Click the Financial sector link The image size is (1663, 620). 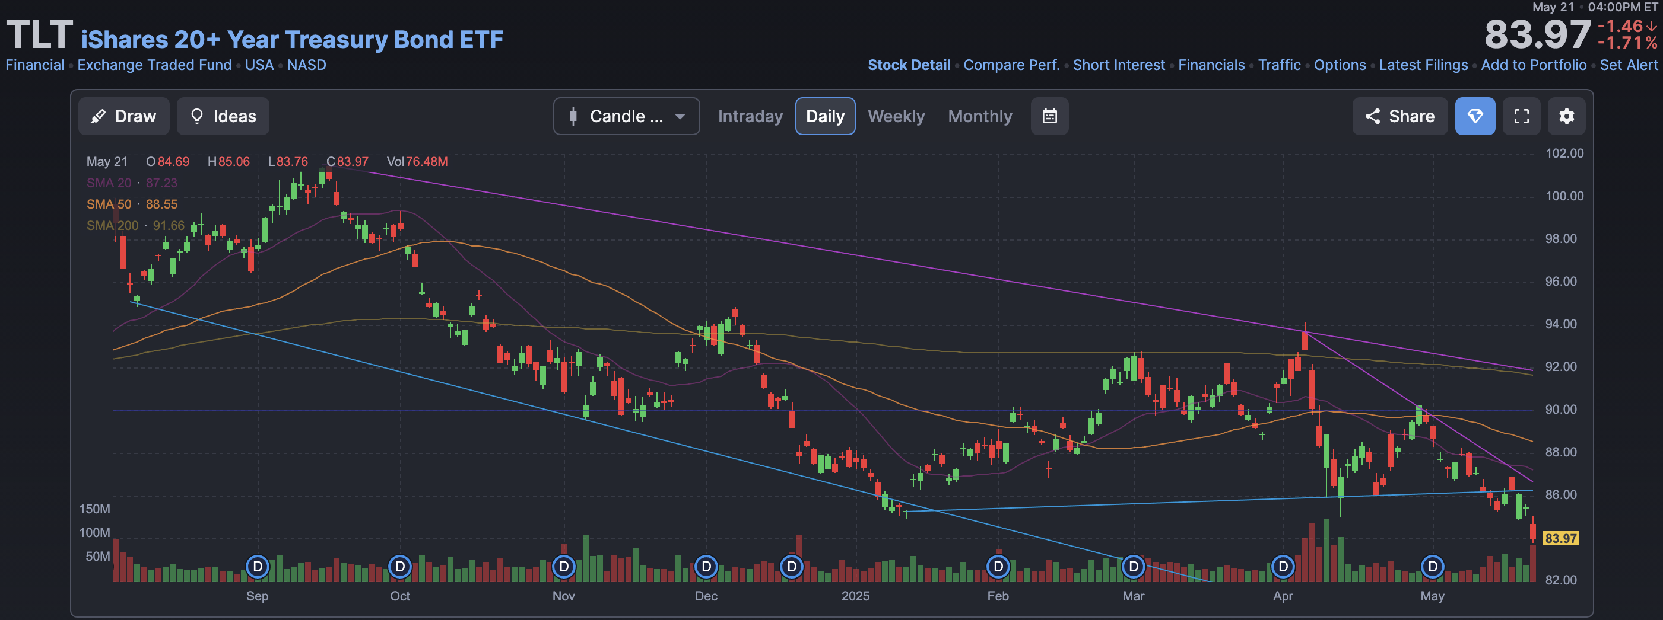tap(35, 65)
